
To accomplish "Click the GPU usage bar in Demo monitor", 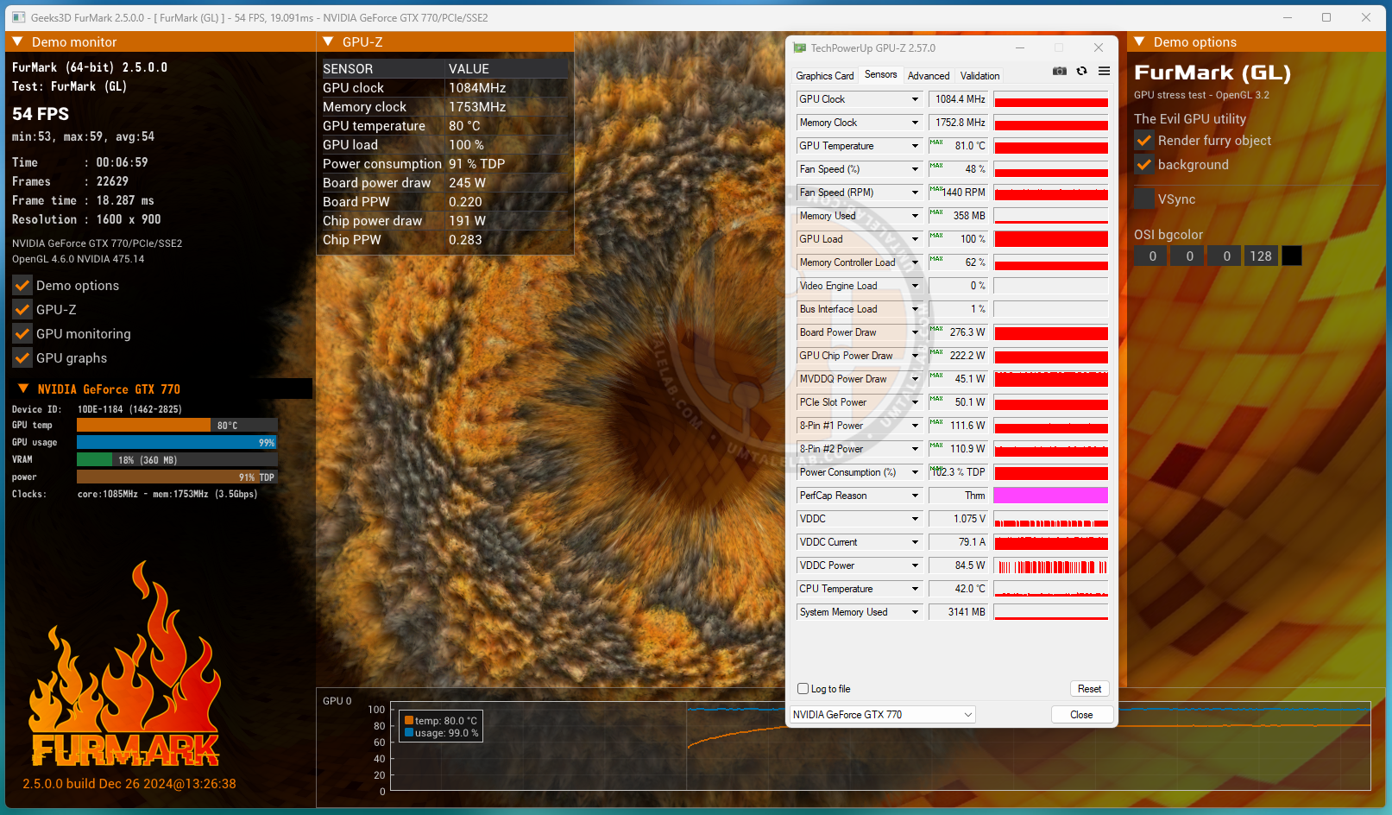I will point(177,442).
